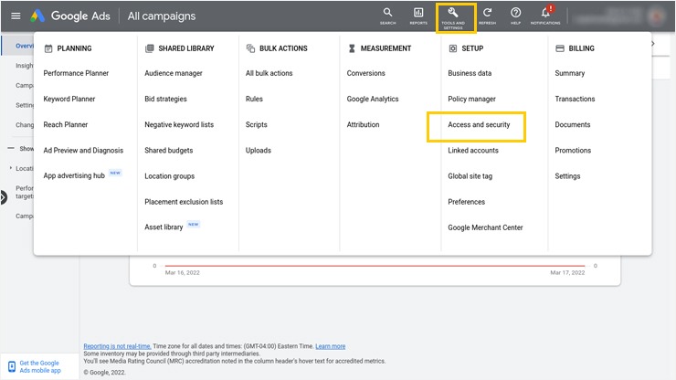This screenshot has height=380, width=676.
Task: Click the 'Reporting is not real-time' link
Action: pos(117,346)
